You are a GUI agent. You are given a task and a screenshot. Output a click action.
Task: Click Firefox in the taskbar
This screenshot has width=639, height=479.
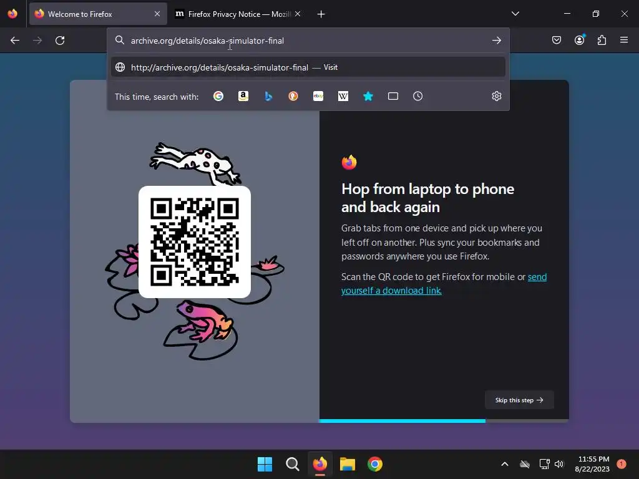tap(320, 464)
